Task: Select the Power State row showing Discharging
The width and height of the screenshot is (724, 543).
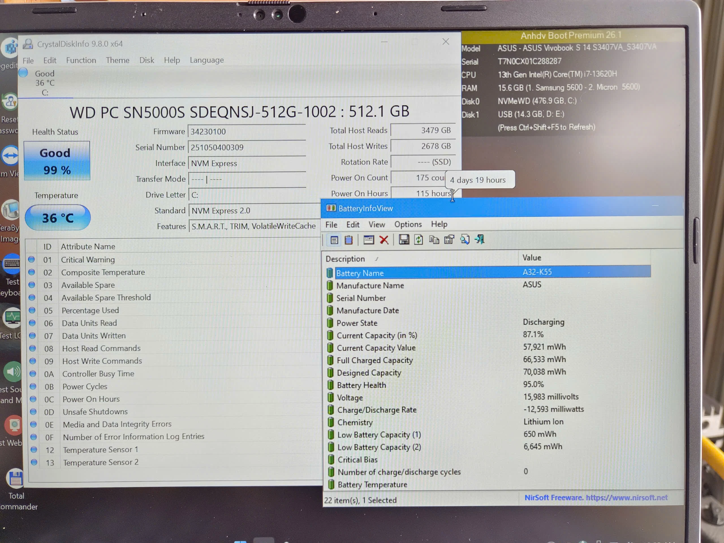Action: pos(488,322)
